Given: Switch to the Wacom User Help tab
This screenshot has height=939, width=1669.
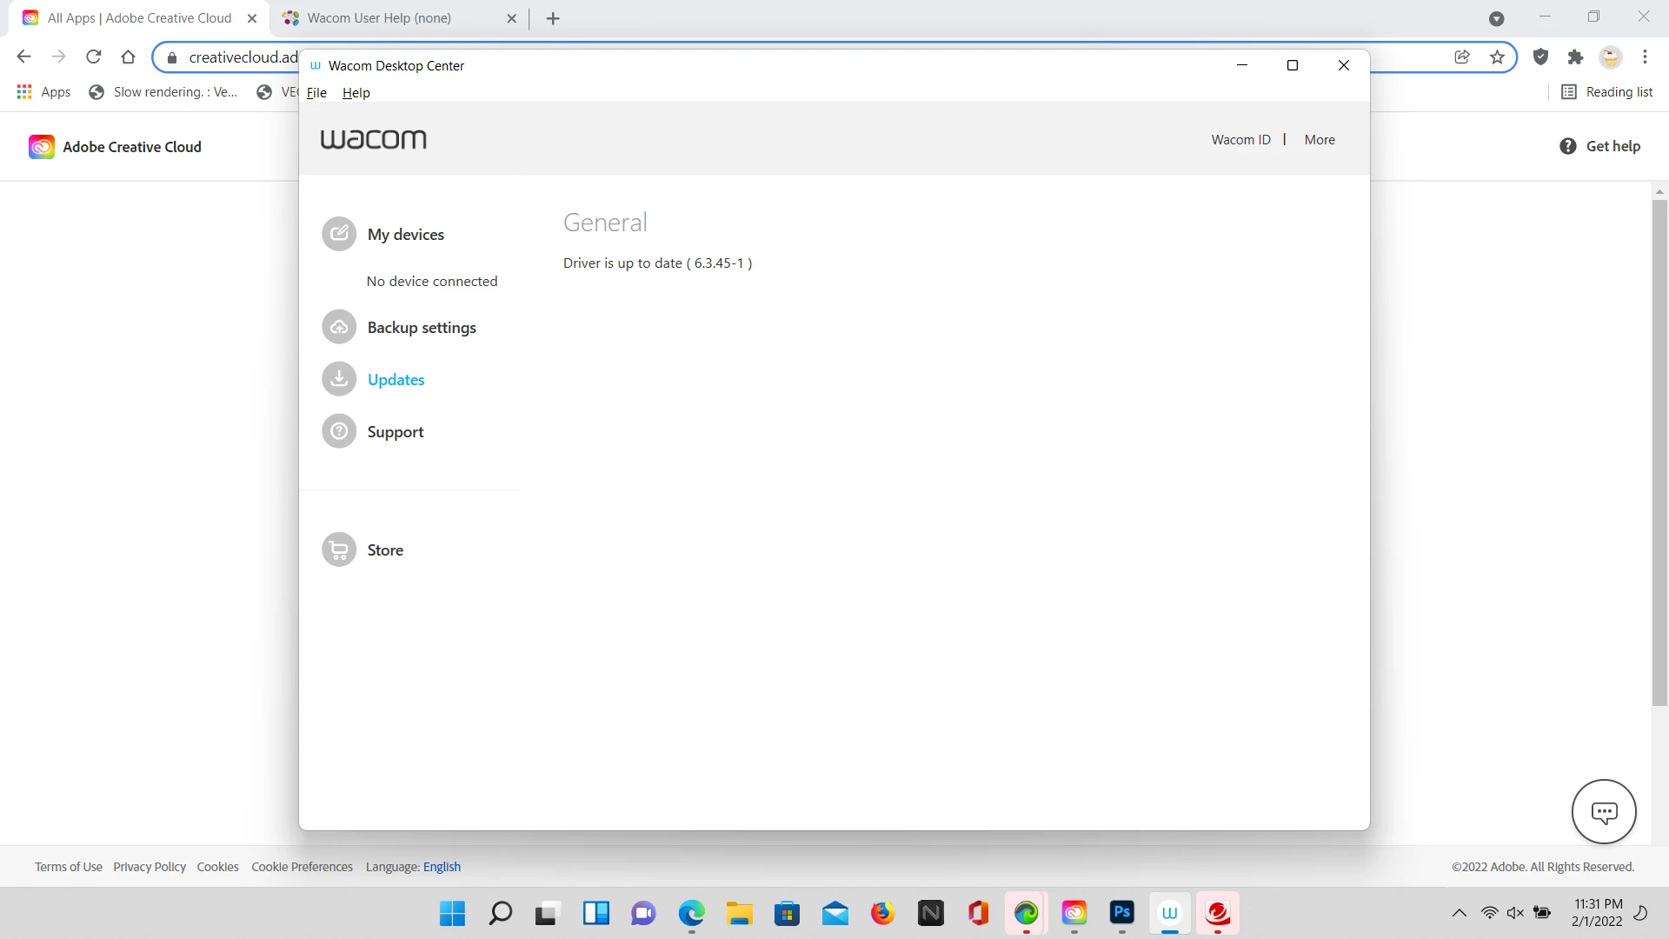Looking at the screenshot, I should 379,18.
